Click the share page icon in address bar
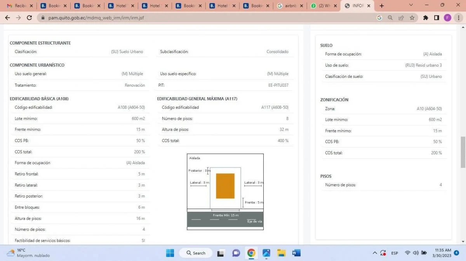 point(401,18)
